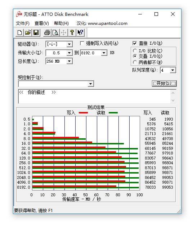Click status bar text 要获得帮助, 请按 F1
This screenshot has height=229, width=193.
pyautogui.click(x=33, y=210)
